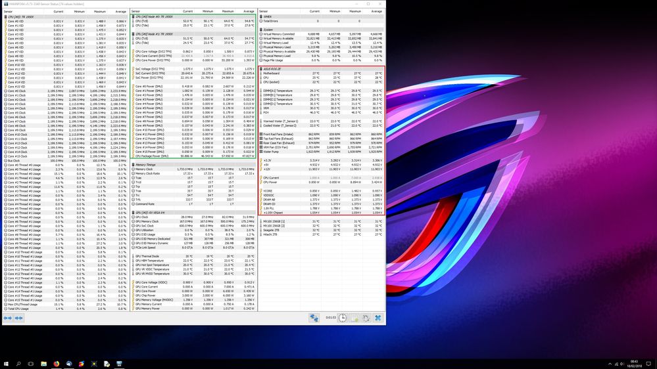This screenshot has width=657, height=369.
Task: Select the System sensor group header
Action: click(x=322, y=30)
